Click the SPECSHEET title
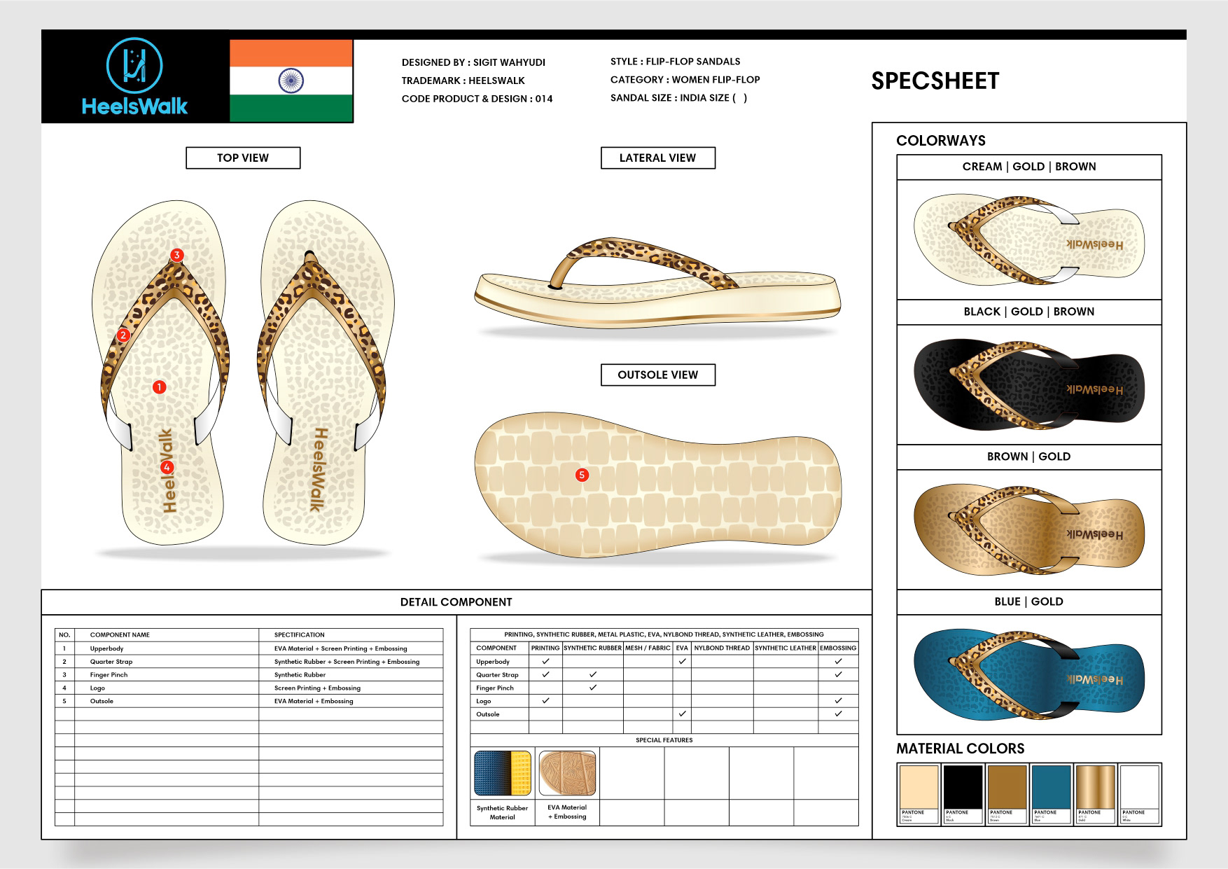Screen dimensions: 1228x869 click(935, 81)
